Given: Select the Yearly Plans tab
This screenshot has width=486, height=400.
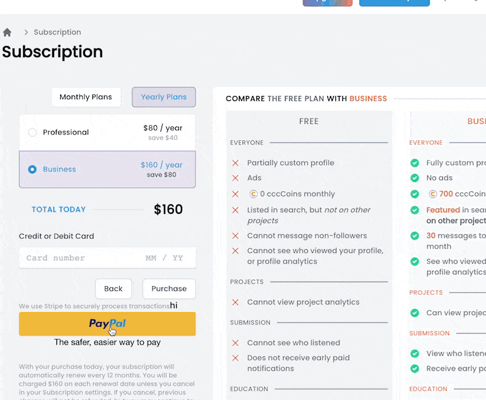Looking at the screenshot, I should [163, 97].
